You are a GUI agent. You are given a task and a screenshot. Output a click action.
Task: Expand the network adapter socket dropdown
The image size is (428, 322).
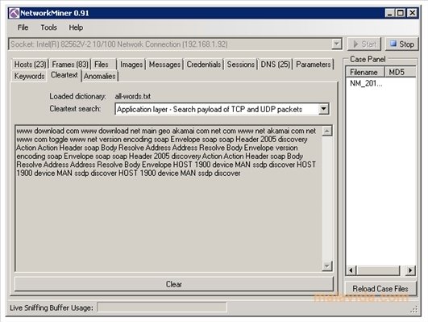337,44
